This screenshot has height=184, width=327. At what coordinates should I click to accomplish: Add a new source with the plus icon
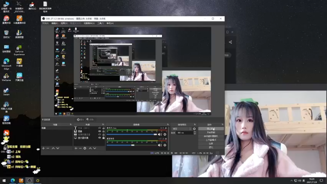[76, 148]
